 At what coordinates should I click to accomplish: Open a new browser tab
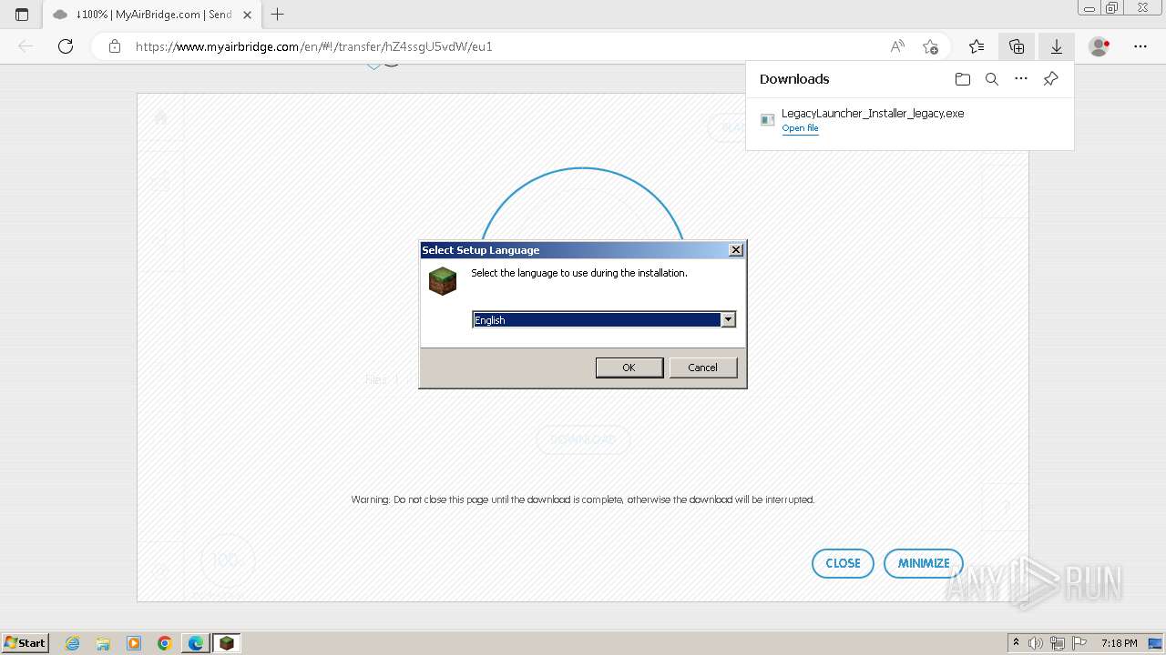[x=278, y=15]
